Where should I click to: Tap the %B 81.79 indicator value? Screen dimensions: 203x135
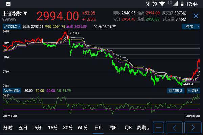coord(64,91)
